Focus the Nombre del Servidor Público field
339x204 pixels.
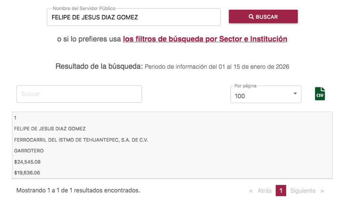pos(133,17)
